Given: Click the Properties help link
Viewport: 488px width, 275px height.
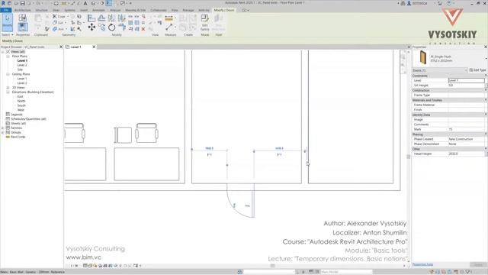Looking at the screenshot, I should tap(422, 264).
